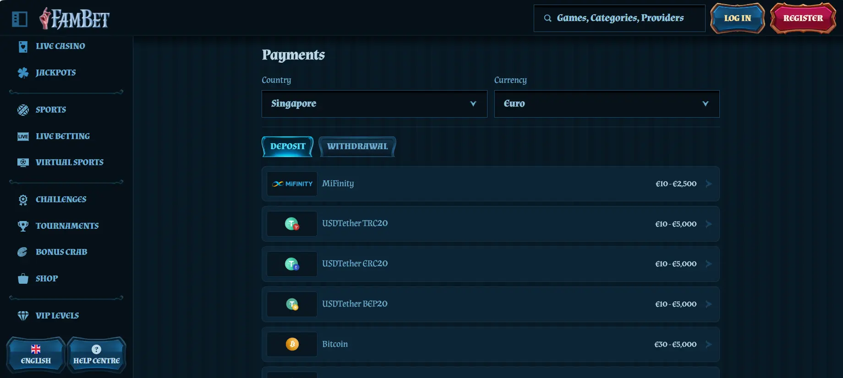Click the €10 - €2,500 MiFinity limit
Viewport: 843px width, 378px height.
[676, 184]
